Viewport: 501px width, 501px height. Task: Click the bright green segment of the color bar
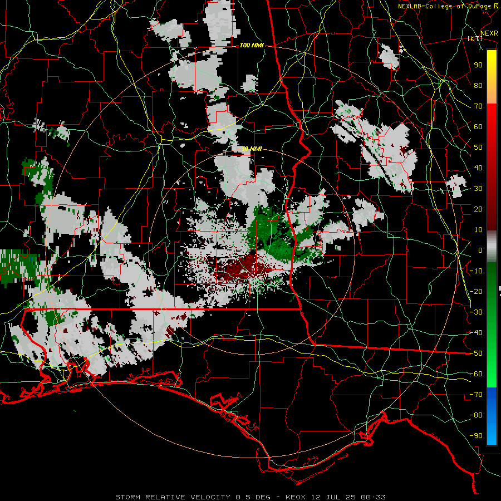coord(492,374)
